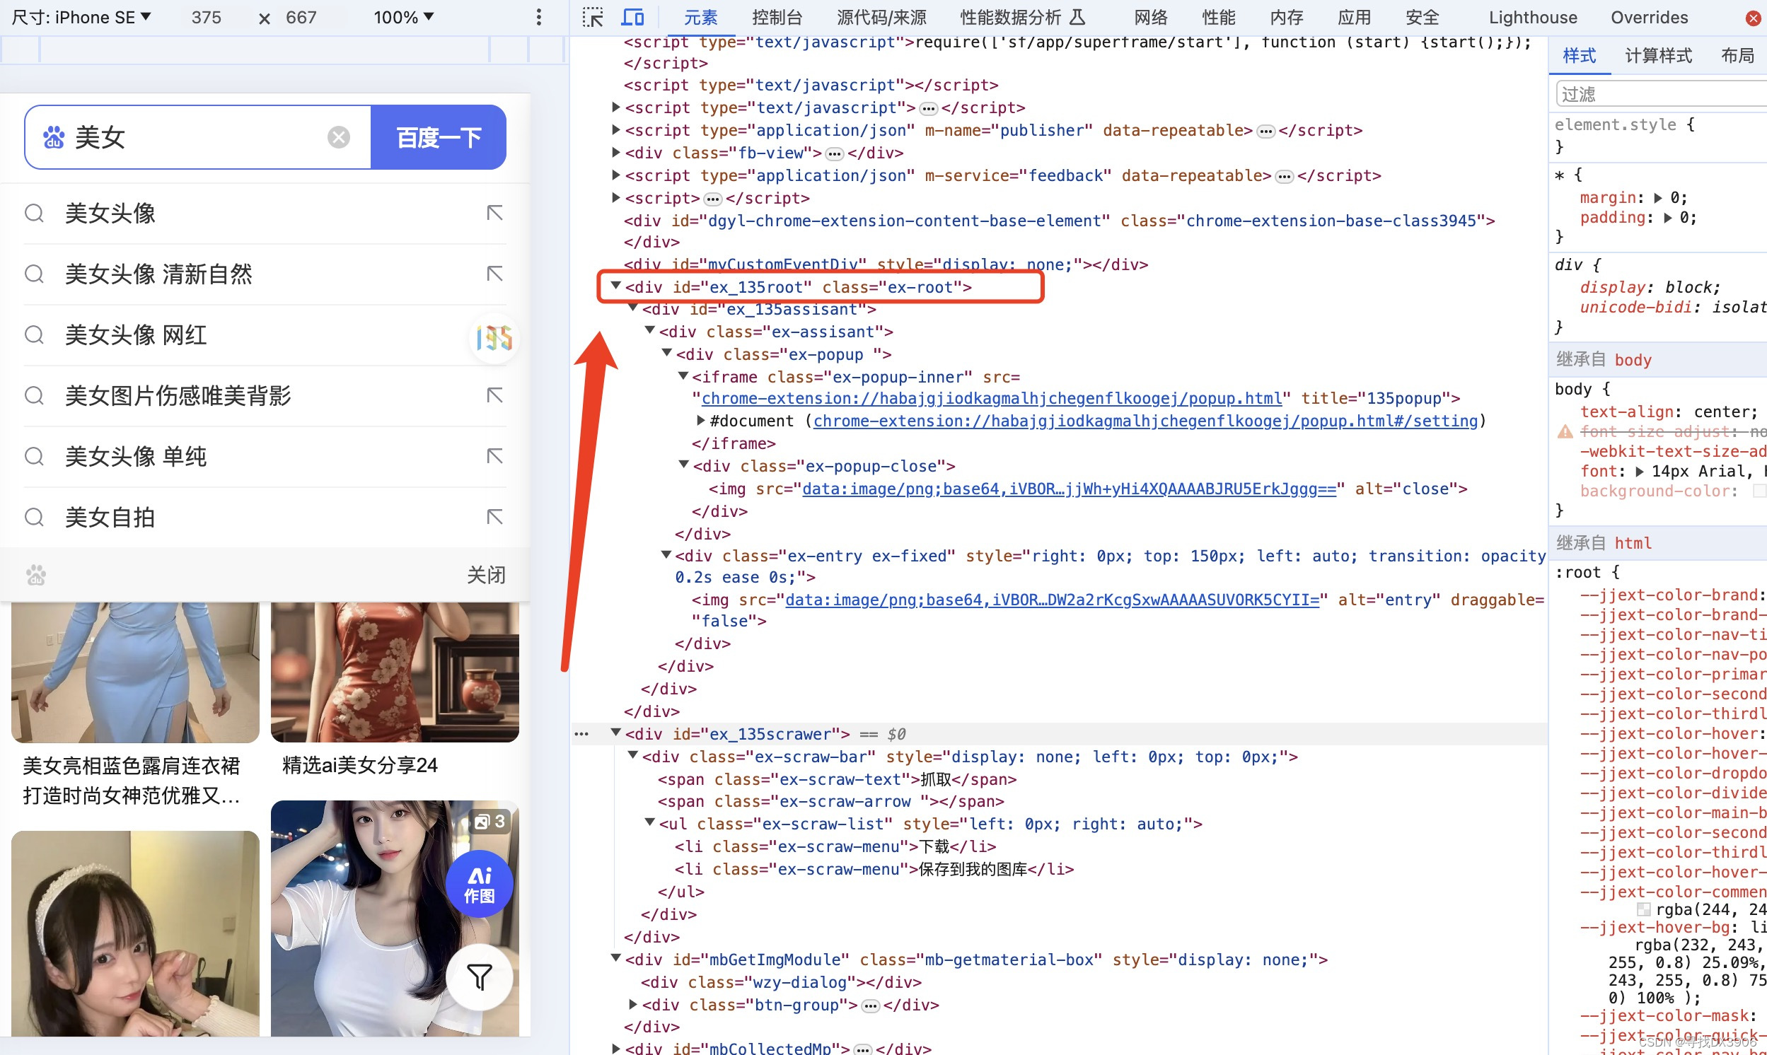Click the filter funnel floating button
1767x1055 pixels.
click(480, 977)
